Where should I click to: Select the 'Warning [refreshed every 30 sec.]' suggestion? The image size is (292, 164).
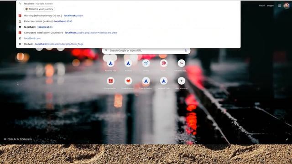click(128, 15)
